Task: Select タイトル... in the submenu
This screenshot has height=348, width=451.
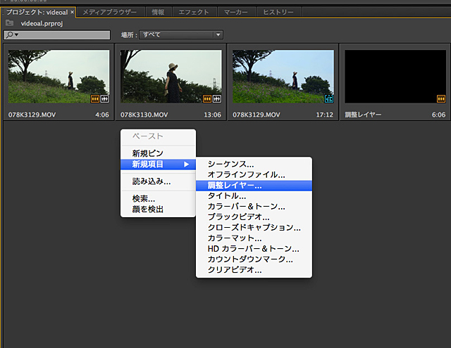Action: pyautogui.click(x=254, y=196)
